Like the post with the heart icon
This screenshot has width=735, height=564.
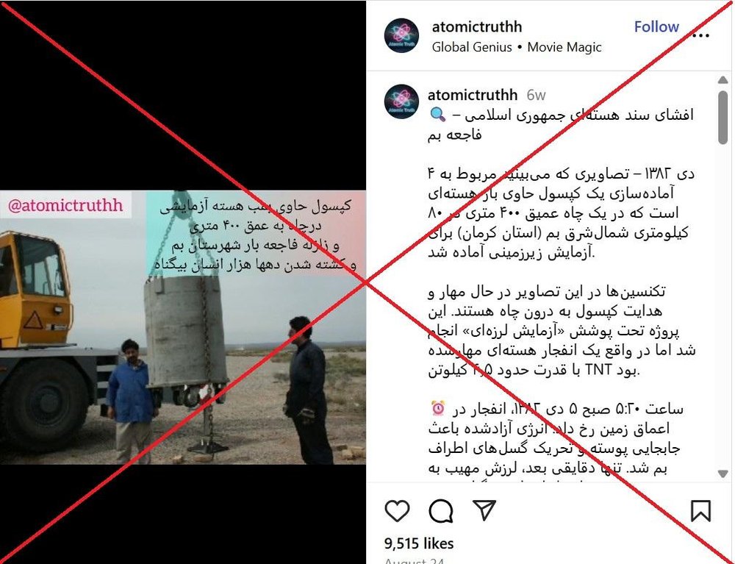click(x=397, y=510)
